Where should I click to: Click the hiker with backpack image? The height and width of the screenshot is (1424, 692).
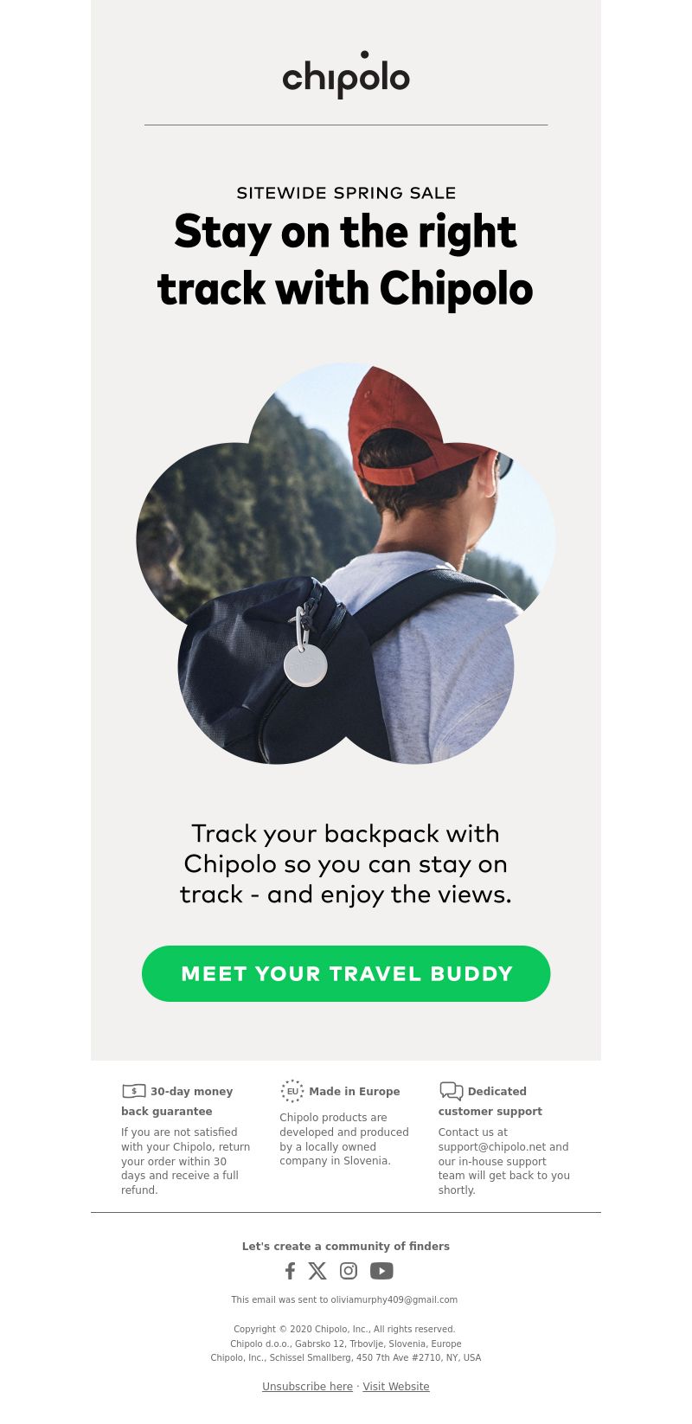(346, 563)
